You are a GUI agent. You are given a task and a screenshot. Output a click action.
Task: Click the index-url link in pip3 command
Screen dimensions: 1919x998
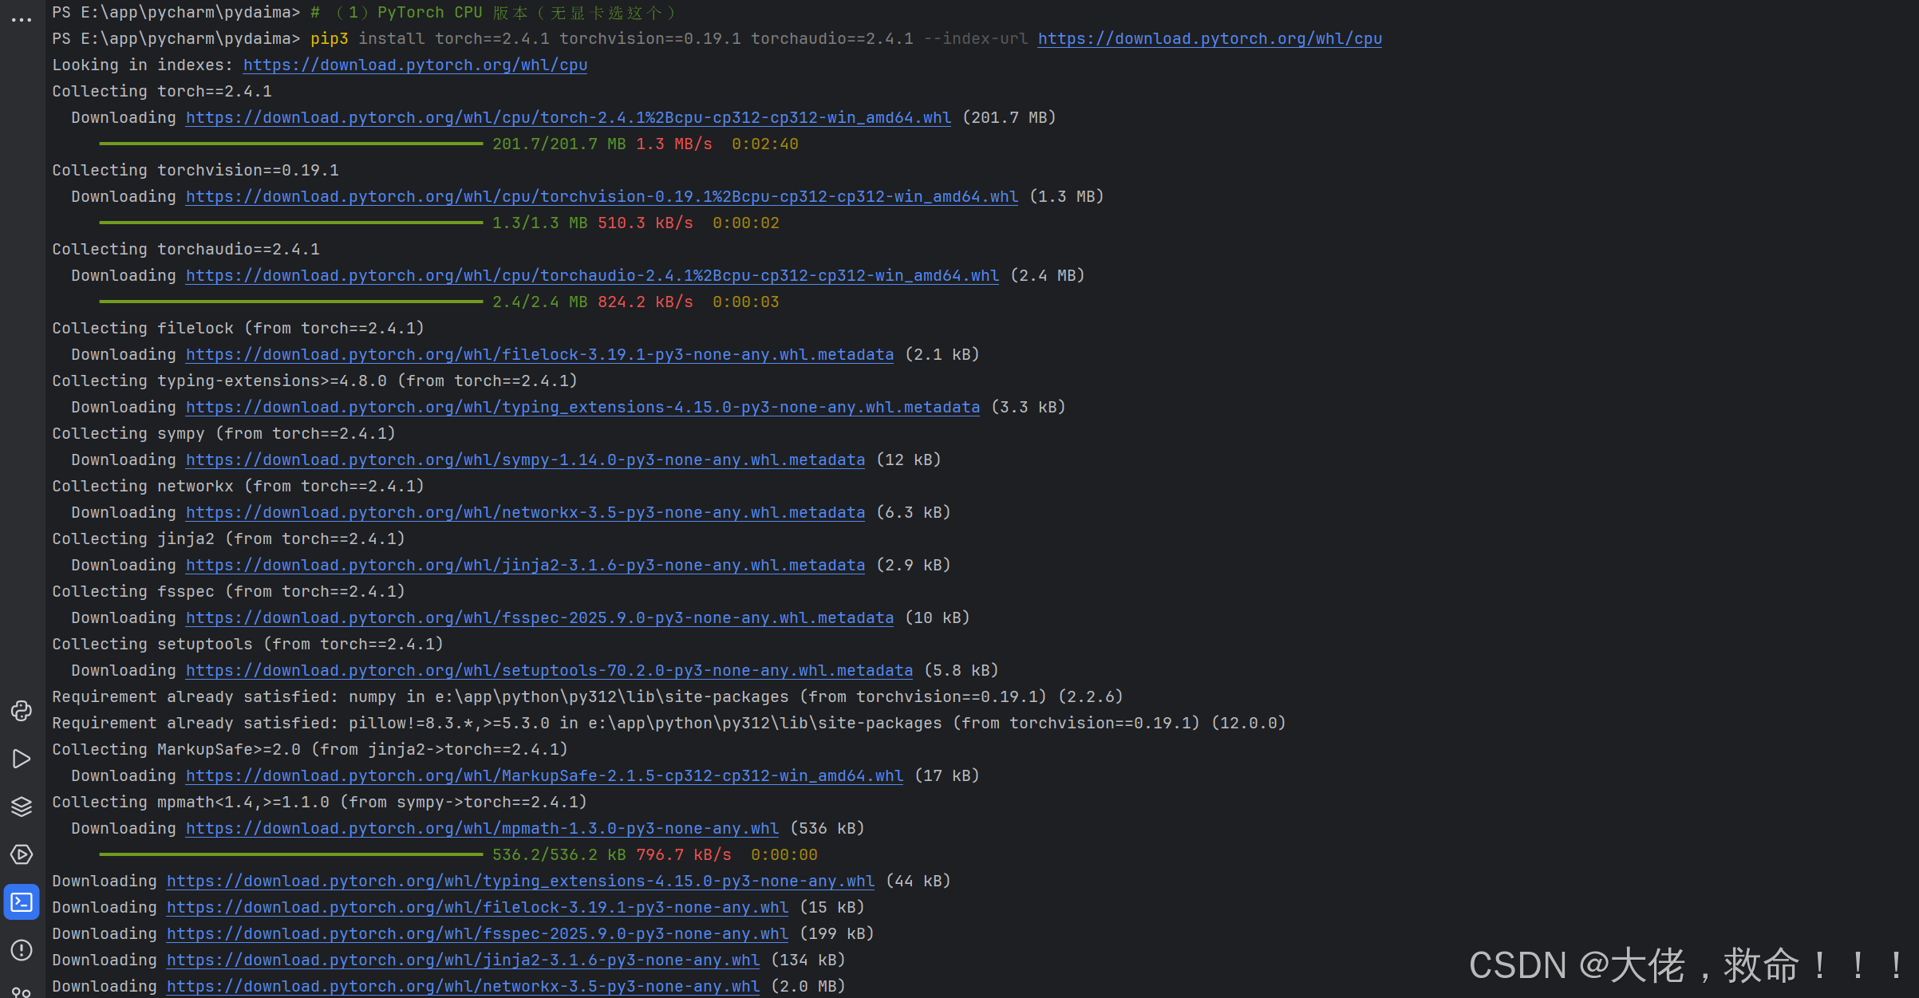(x=1209, y=38)
